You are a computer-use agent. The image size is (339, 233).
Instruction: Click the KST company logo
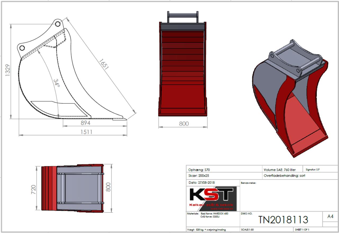click(x=212, y=198)
